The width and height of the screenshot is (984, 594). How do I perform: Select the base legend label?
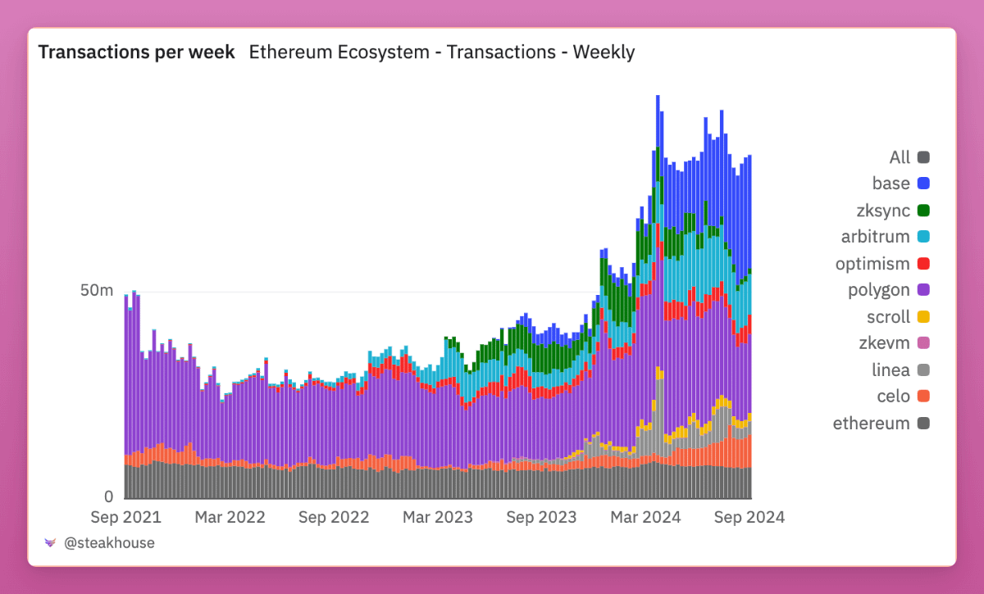pyautogui.click(x=891, y=184)
